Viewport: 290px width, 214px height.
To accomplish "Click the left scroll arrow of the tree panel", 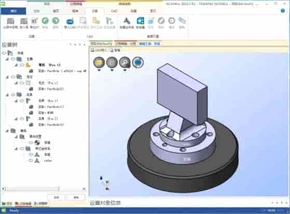I will click(x=3, y=189).
